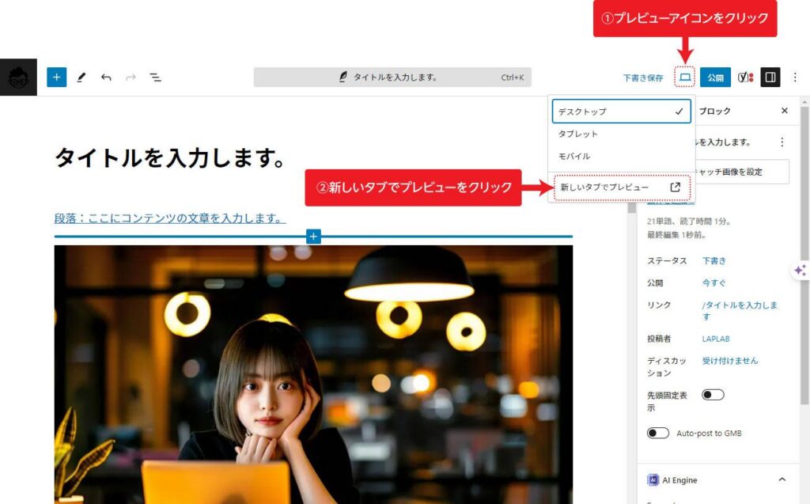Click the purple AI assistant star icon
Screen dimensions: 810x504
[799, 270]
